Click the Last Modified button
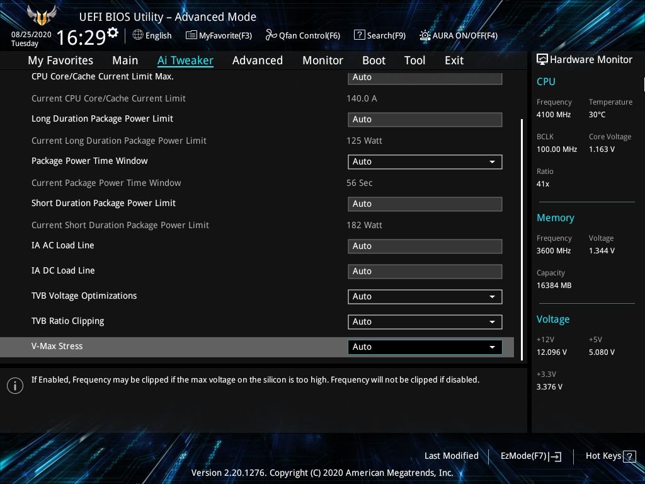 [451, 456]
